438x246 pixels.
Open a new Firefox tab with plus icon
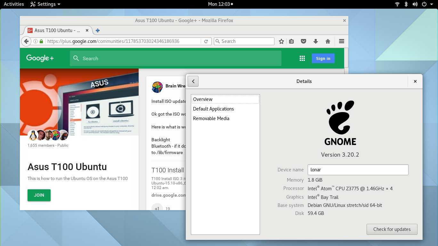pos(98,30)
